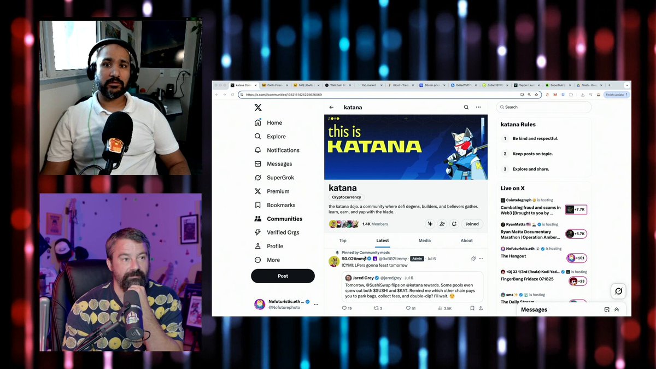
Task: Open the floating Grok button above Messages
Action: (618, 291)
